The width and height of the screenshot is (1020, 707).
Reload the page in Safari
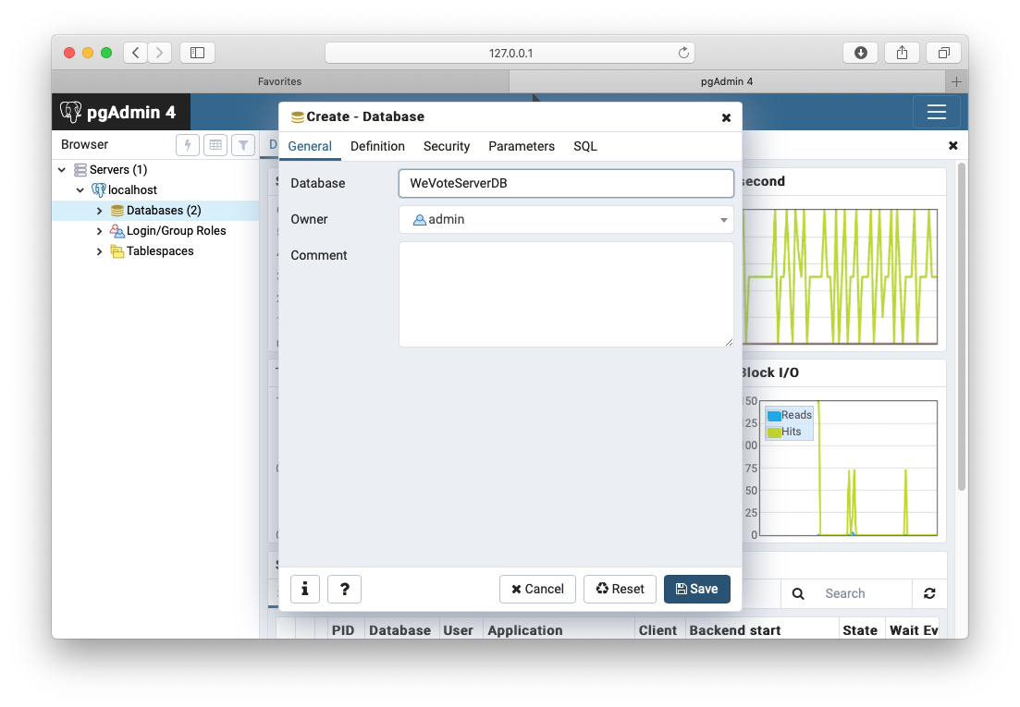coord(683,53)
